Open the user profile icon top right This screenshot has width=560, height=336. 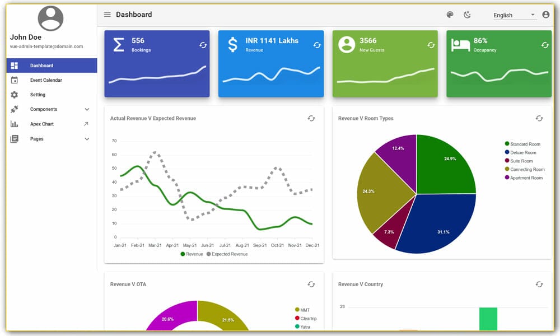546,15
